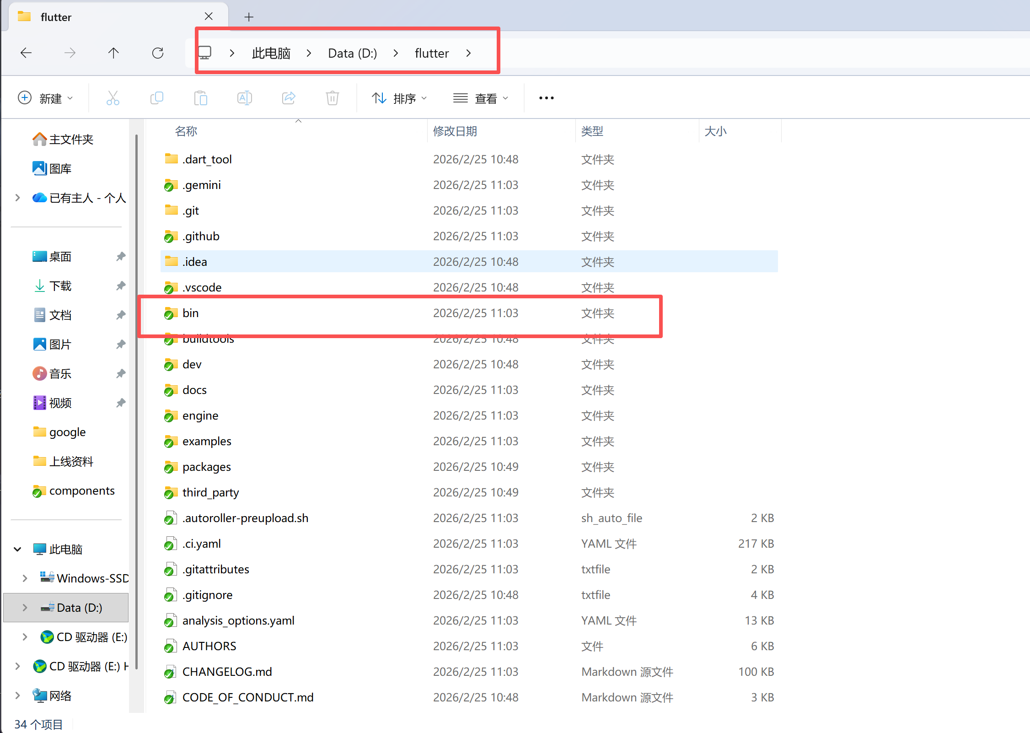
Task: Add a new tab with plus button
Action: (x=249, y=17)
